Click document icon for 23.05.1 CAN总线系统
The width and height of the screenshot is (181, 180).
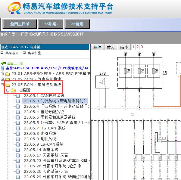click(x=18, y=96)
